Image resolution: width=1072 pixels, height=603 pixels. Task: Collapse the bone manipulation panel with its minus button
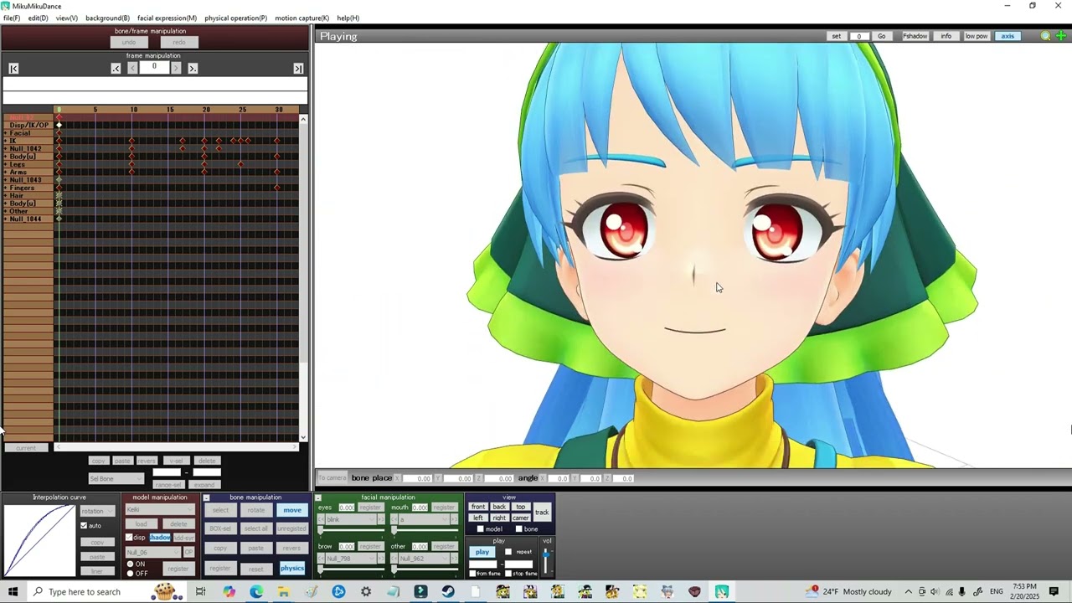[x=206, y=497]
